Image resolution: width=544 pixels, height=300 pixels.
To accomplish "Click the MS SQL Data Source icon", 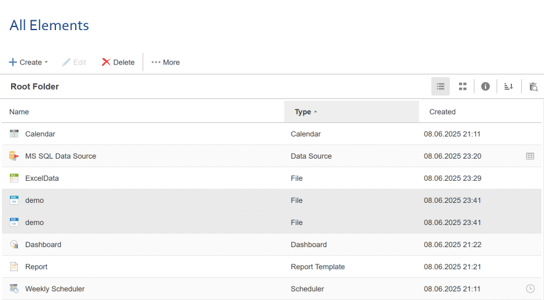I will (x=15, y=156).
